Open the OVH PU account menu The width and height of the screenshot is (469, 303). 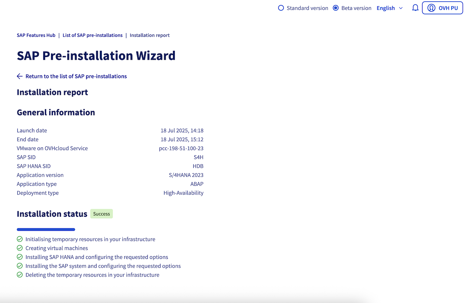tap(442, 8)
